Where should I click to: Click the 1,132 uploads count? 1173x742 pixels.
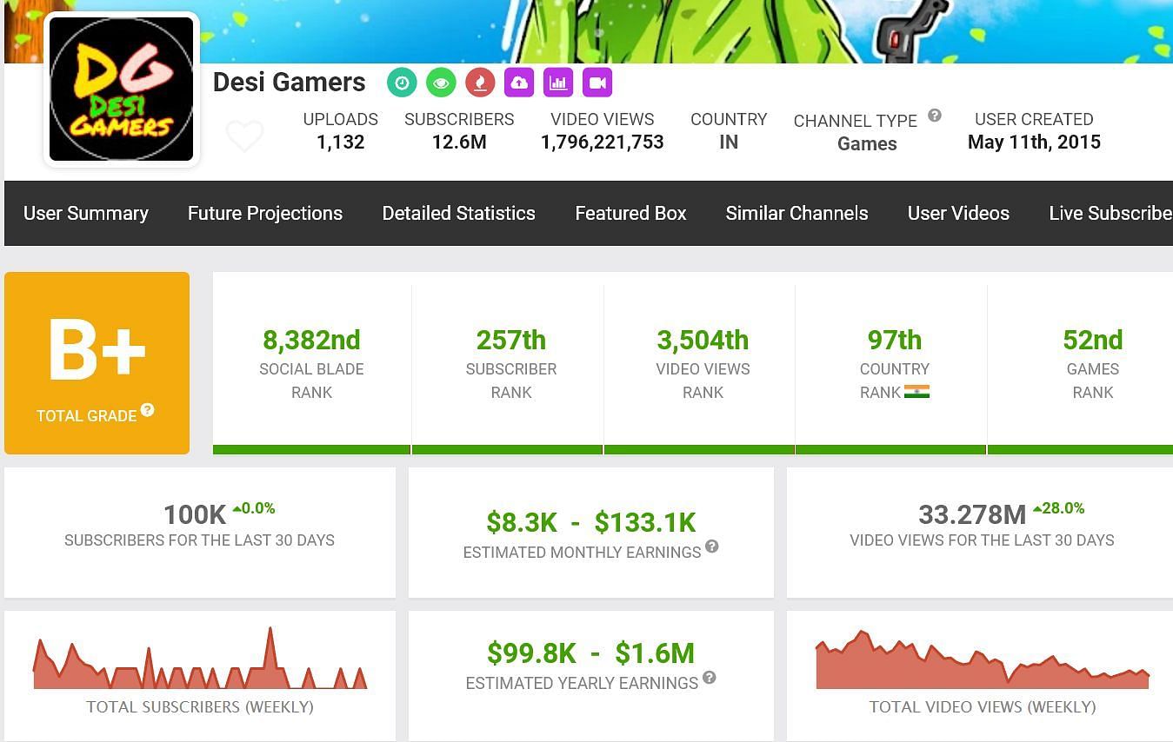point(340,142)
